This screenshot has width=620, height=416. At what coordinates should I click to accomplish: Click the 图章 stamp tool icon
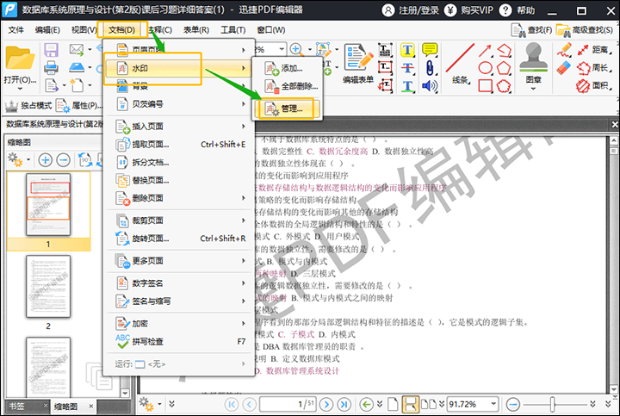point(533,59)
